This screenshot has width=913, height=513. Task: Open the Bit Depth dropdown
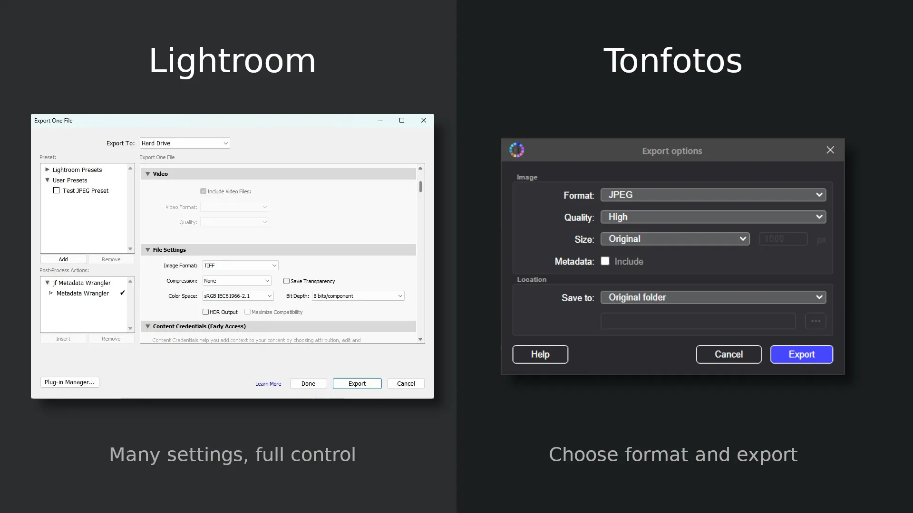[358, 296]
